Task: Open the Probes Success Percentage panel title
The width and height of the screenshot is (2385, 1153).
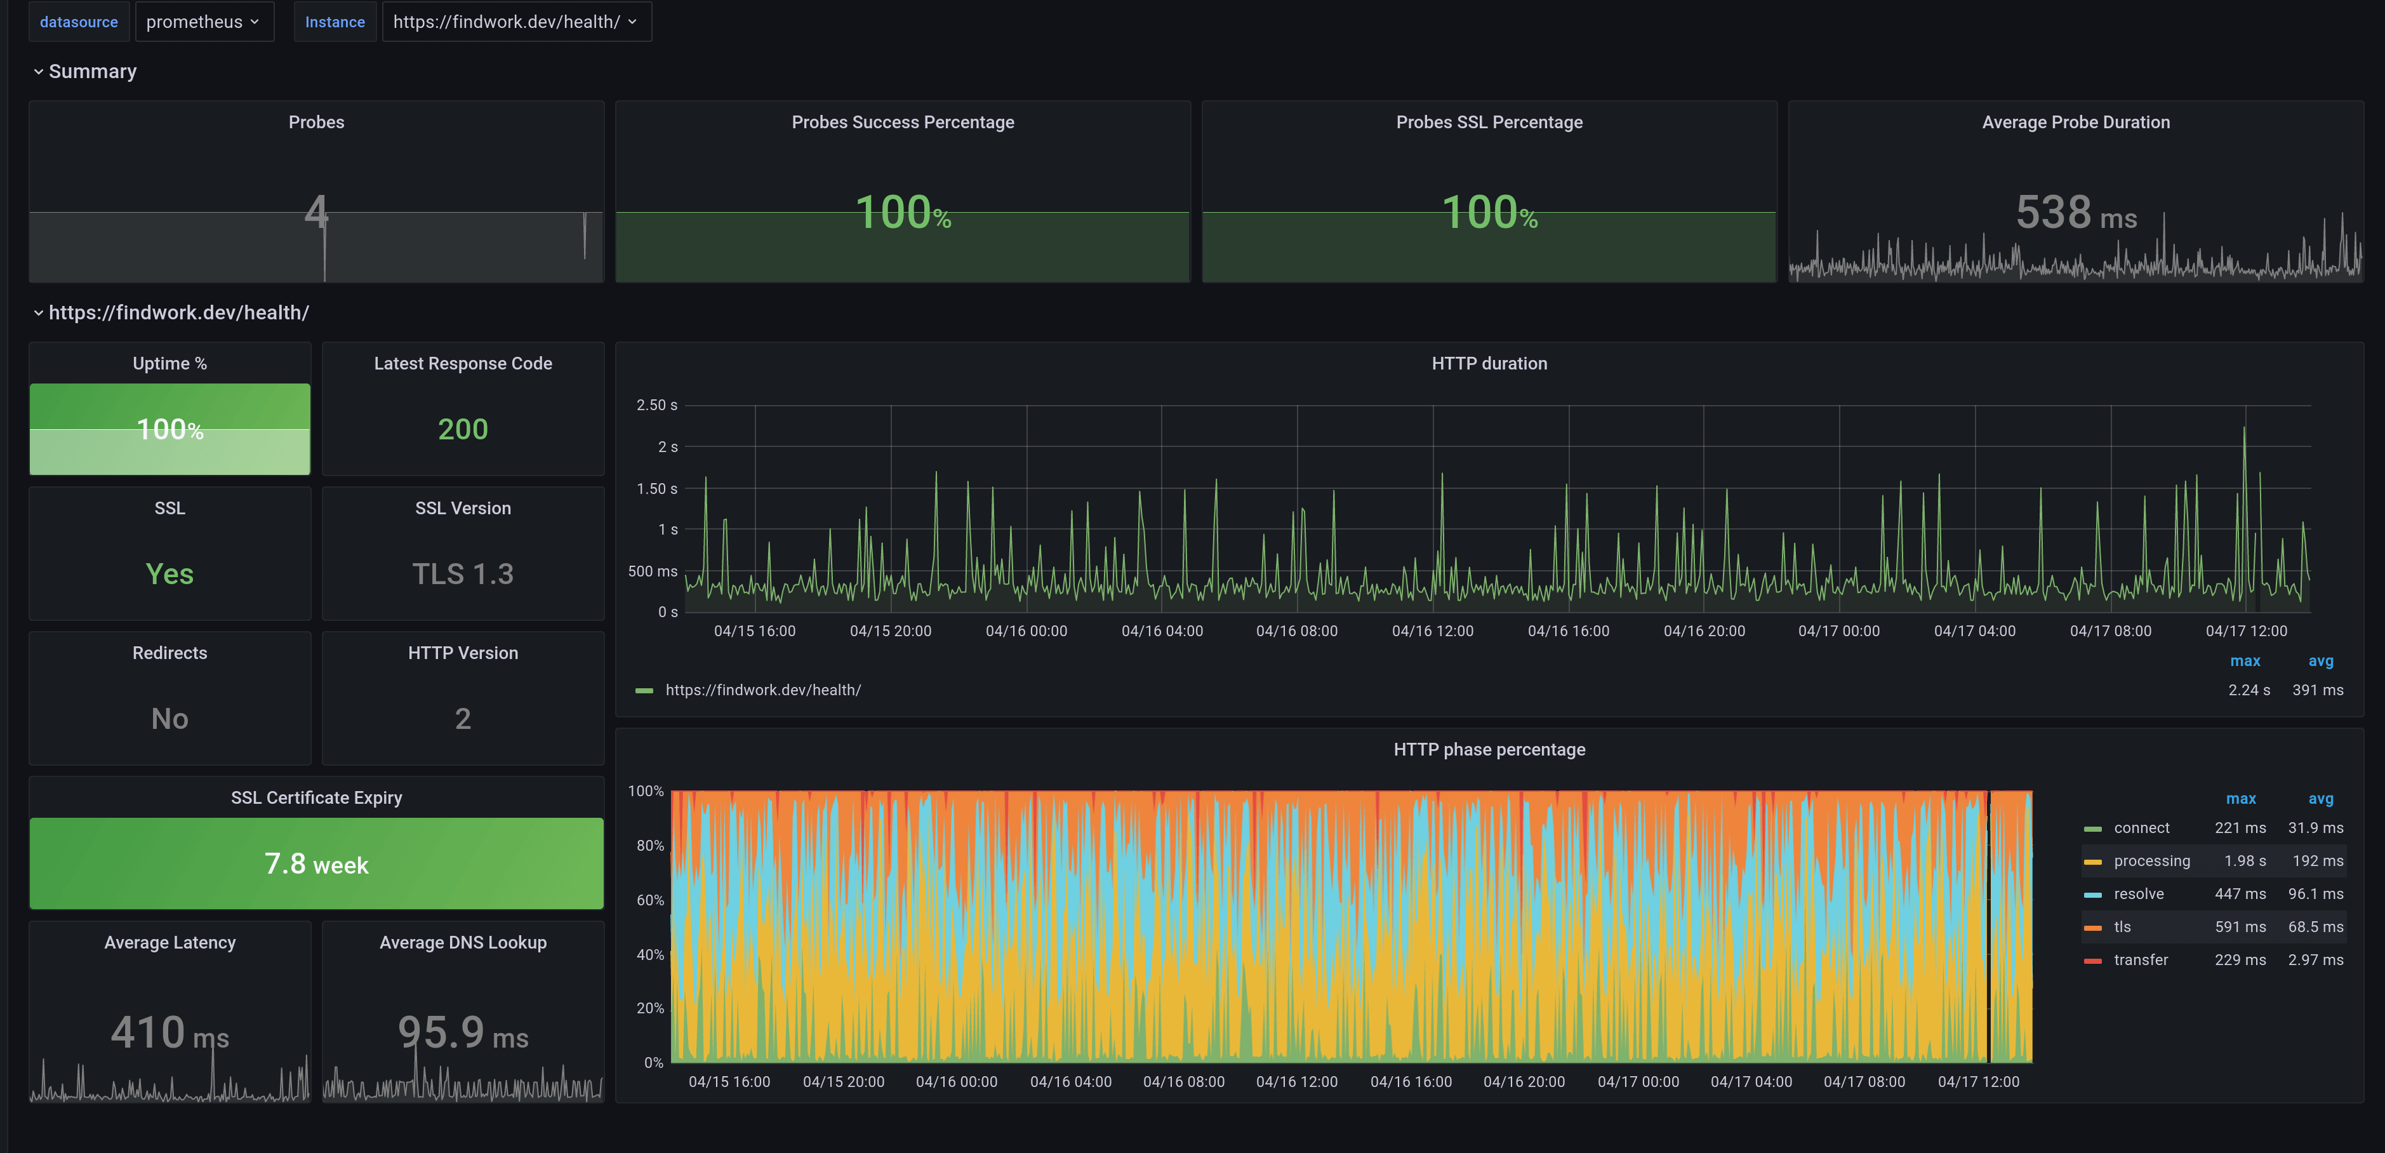Action: tap(903, 123)
